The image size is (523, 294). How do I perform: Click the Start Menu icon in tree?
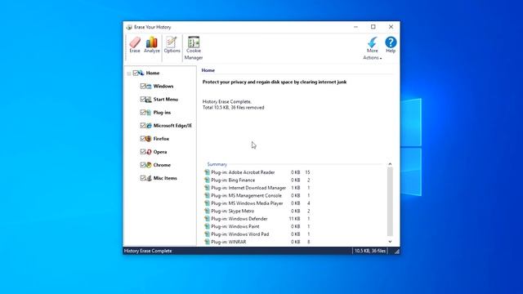149,100
